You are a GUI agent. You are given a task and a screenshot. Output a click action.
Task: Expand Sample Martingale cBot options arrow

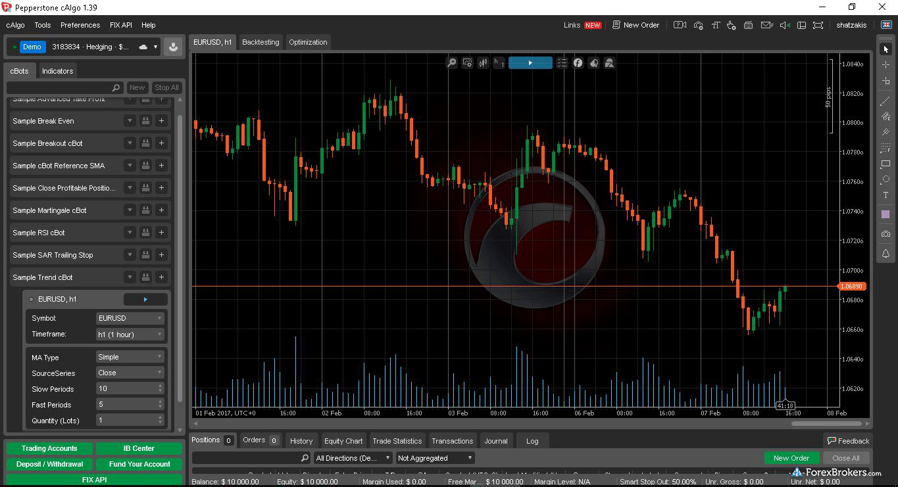130,210
